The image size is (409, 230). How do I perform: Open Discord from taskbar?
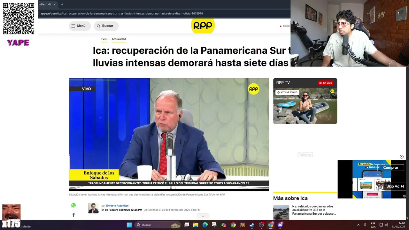[280, 225]
